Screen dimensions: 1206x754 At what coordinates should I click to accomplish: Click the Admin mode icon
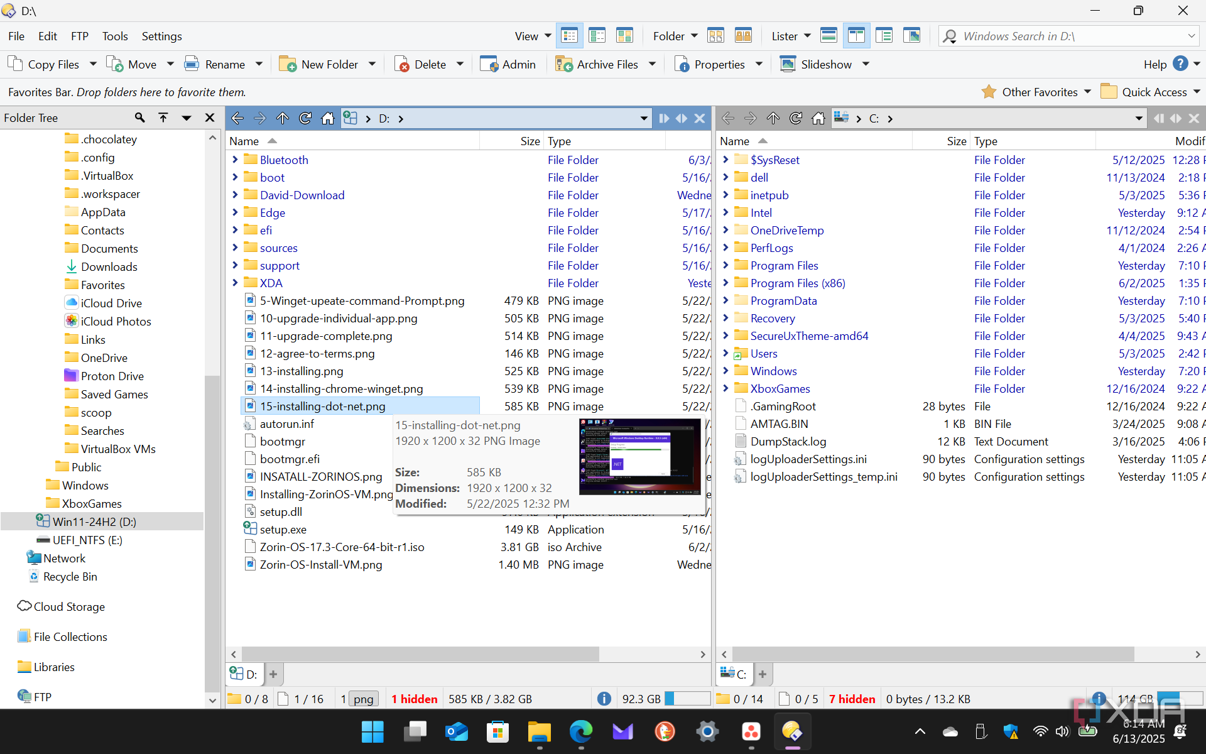(x=489, y=64)
